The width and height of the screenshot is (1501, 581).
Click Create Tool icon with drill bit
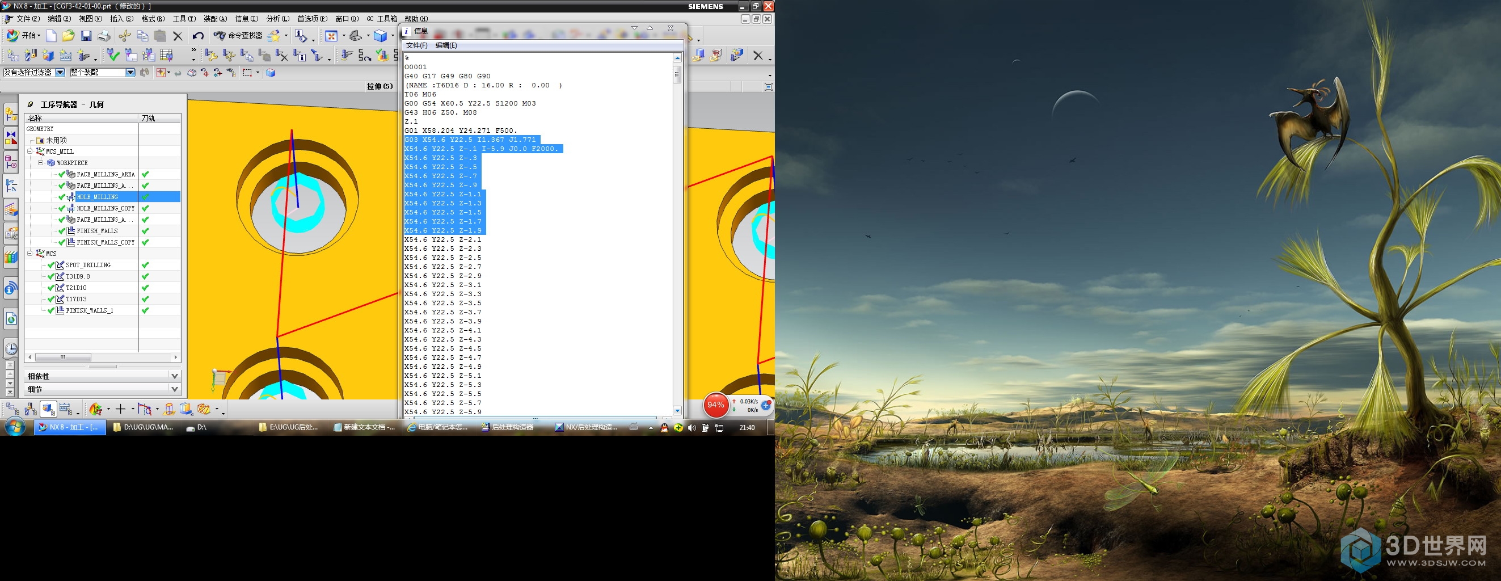point(31,56)
